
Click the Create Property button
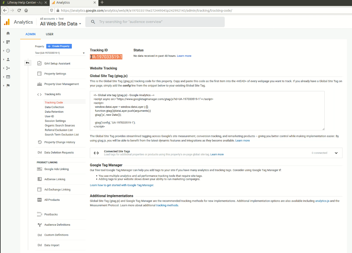(x=59, y=46)
